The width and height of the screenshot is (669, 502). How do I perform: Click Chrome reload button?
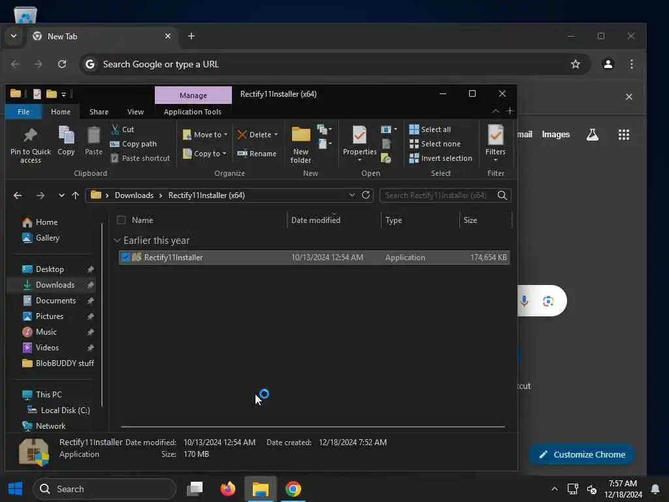pos(62,64)
